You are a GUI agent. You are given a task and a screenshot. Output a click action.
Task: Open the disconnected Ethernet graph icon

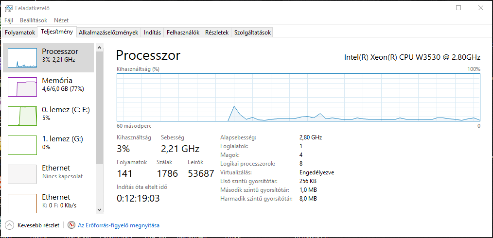click(22, 174)
